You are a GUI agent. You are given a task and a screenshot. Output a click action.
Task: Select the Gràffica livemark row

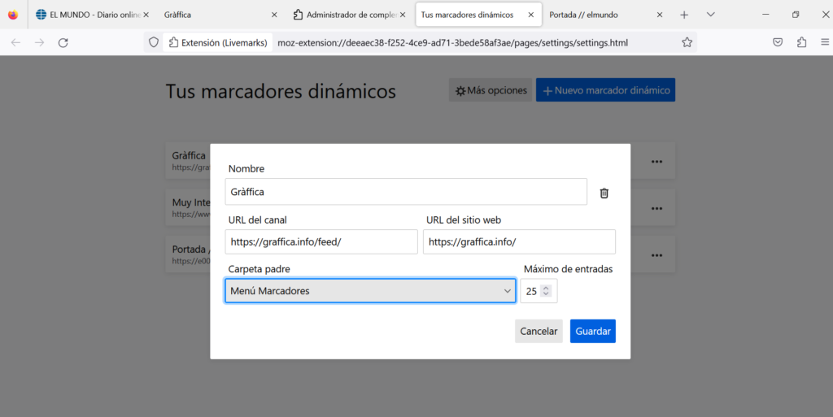(x=420, y=161)
